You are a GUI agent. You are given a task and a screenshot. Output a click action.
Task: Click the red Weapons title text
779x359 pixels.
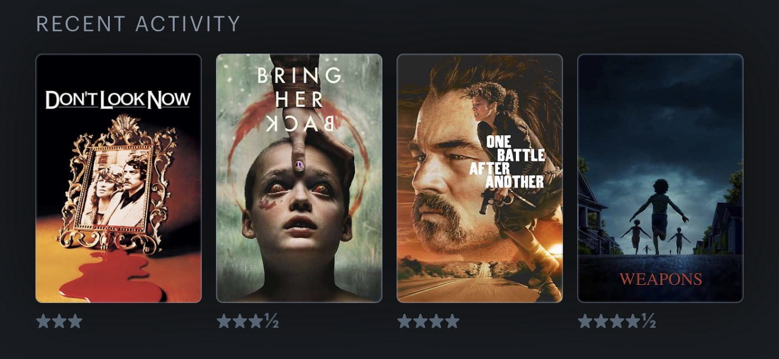tap(660, 279)
